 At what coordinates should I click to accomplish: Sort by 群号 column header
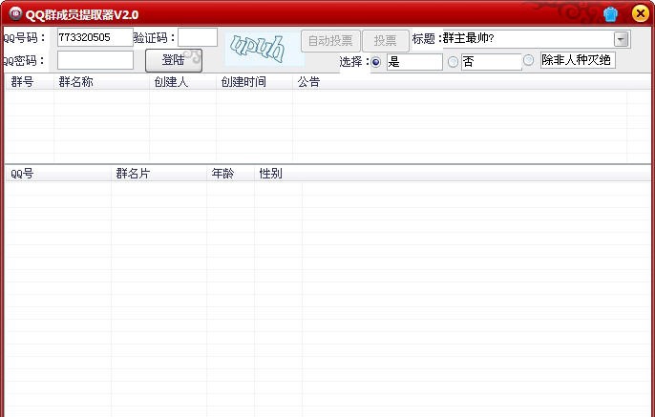[30, 82]
